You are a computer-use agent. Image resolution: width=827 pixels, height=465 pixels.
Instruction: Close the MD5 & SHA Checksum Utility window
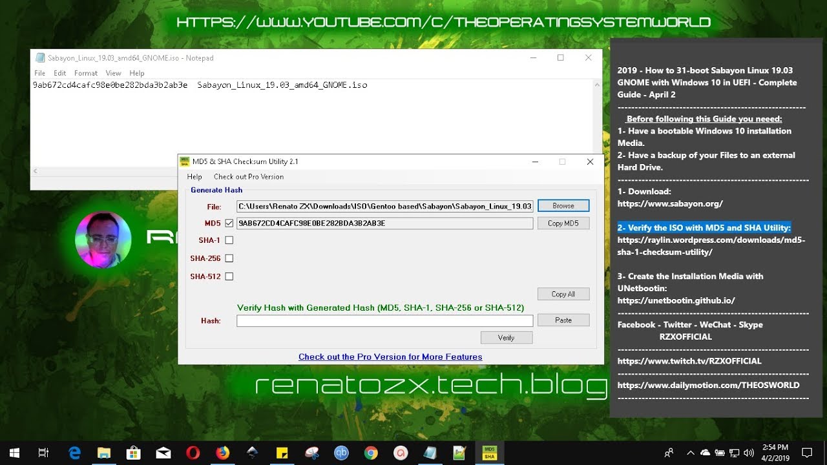click(590, 161)
